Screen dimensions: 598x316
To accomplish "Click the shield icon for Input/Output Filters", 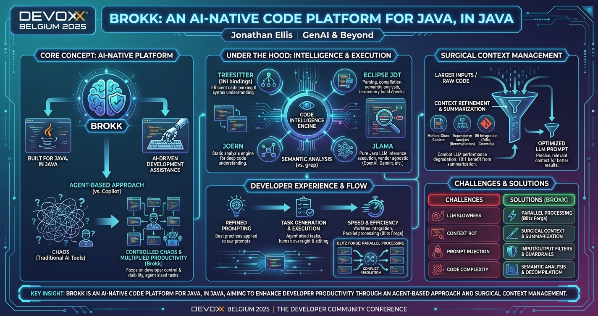I will 513,251.
